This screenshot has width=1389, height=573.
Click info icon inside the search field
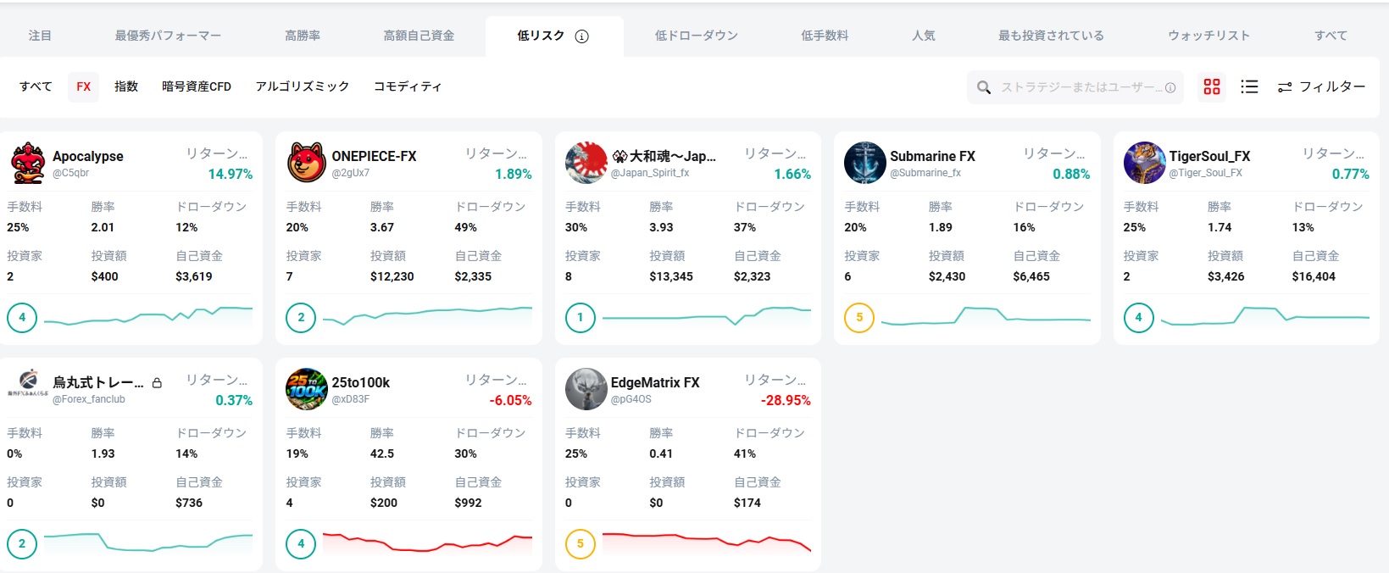pyautogui.click(x=1170, y=87)
